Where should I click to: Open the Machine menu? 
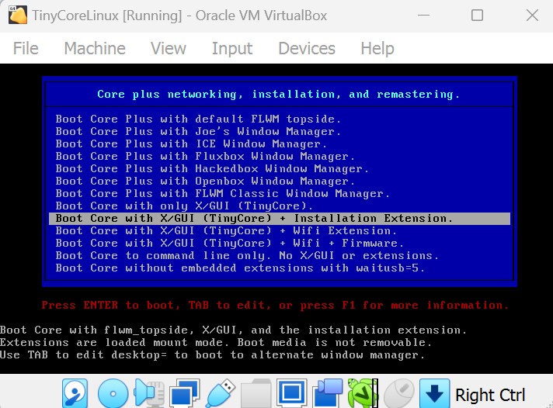coord(95,48)
